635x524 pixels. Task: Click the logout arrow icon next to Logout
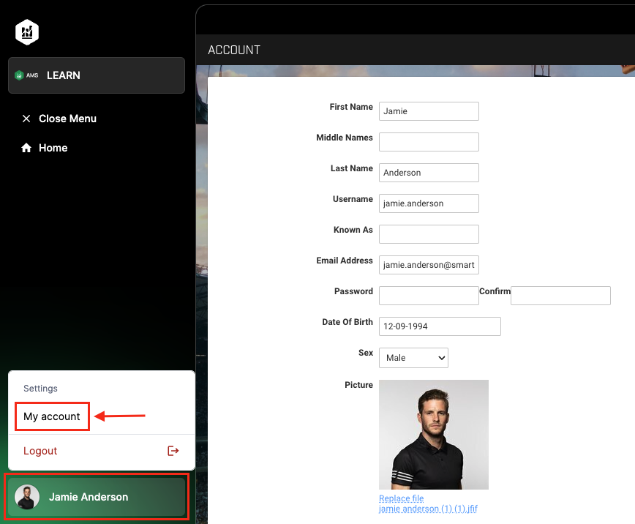click(x=173, y=451)
